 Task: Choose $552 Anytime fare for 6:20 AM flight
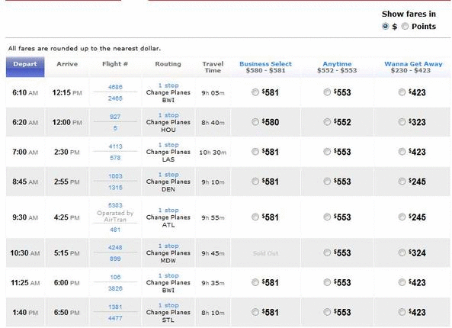[327, 122]
